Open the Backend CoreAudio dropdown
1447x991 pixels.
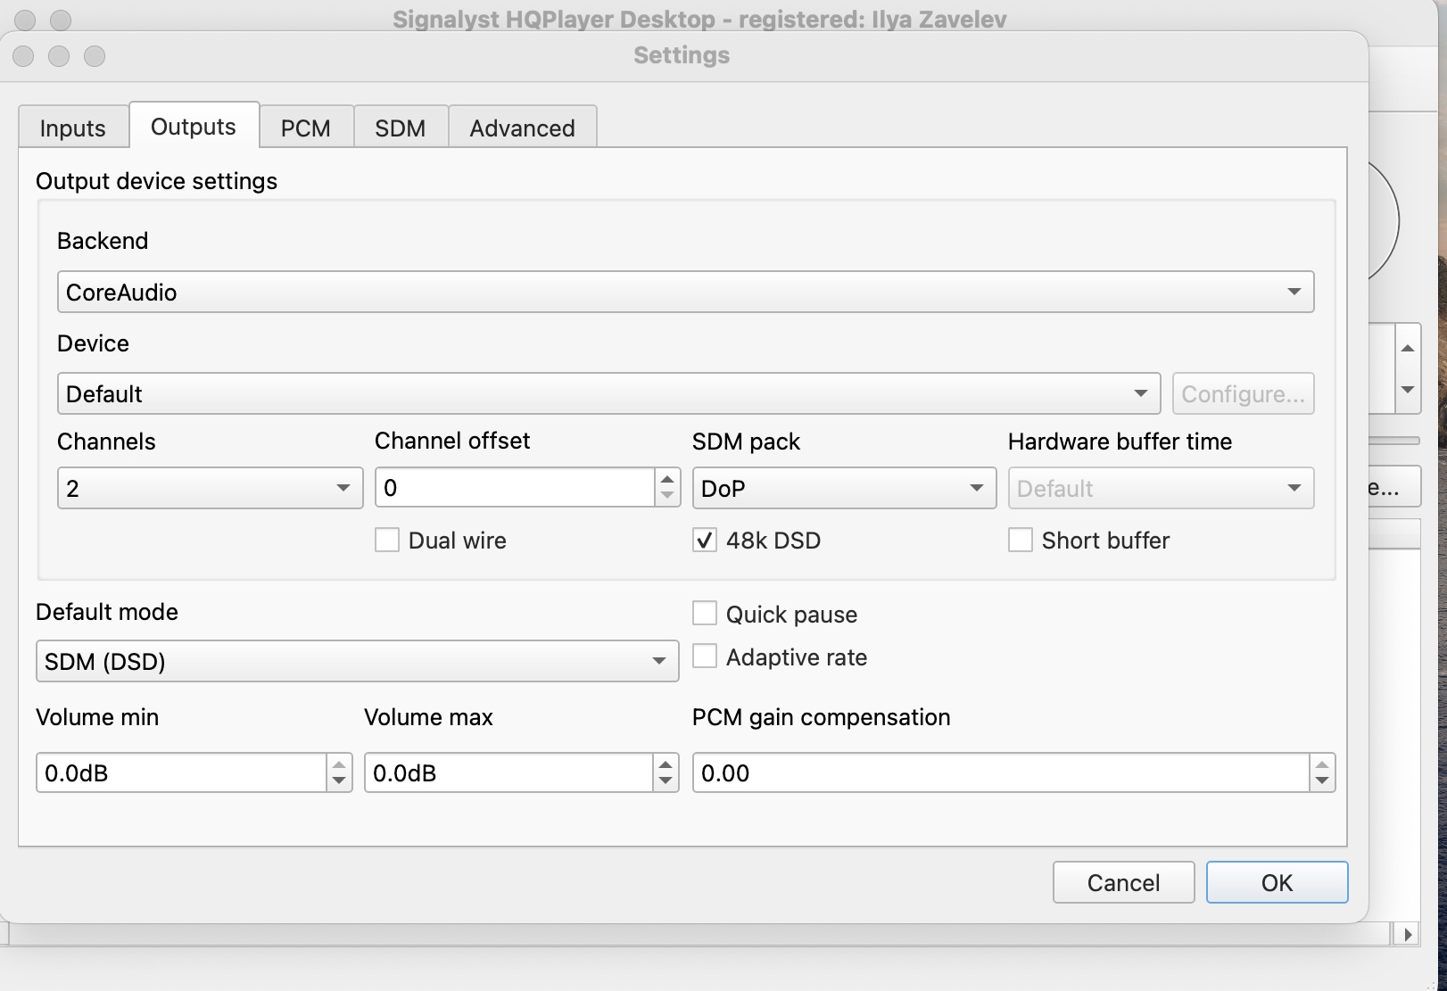[685, 292]
